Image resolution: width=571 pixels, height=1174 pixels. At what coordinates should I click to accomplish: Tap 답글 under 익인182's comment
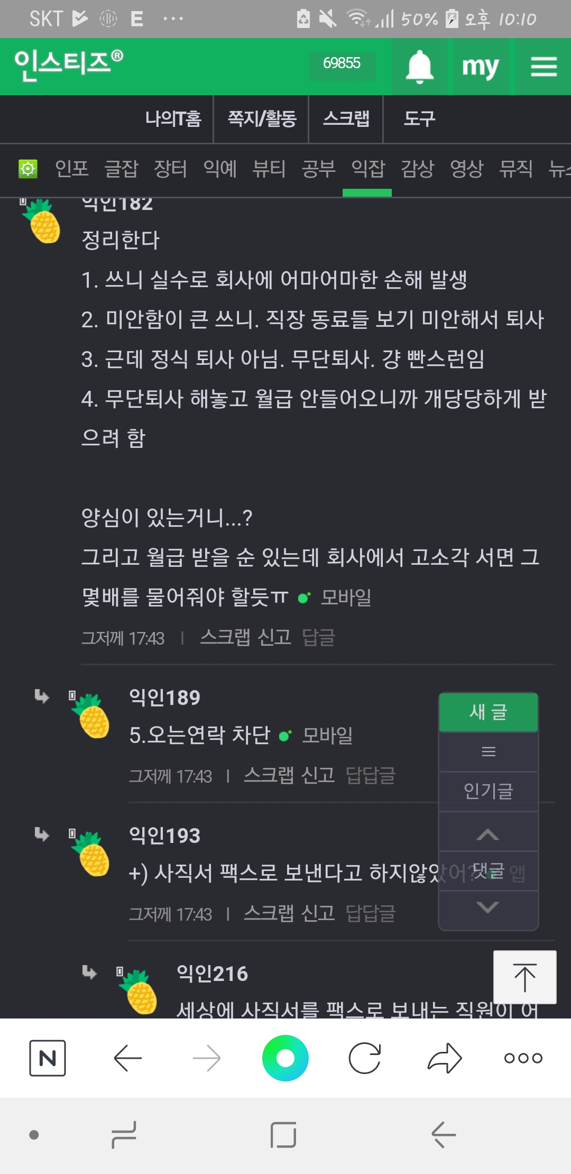[319, 637]
